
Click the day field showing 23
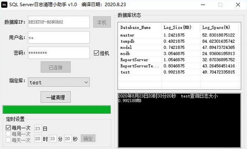(38, 129)
